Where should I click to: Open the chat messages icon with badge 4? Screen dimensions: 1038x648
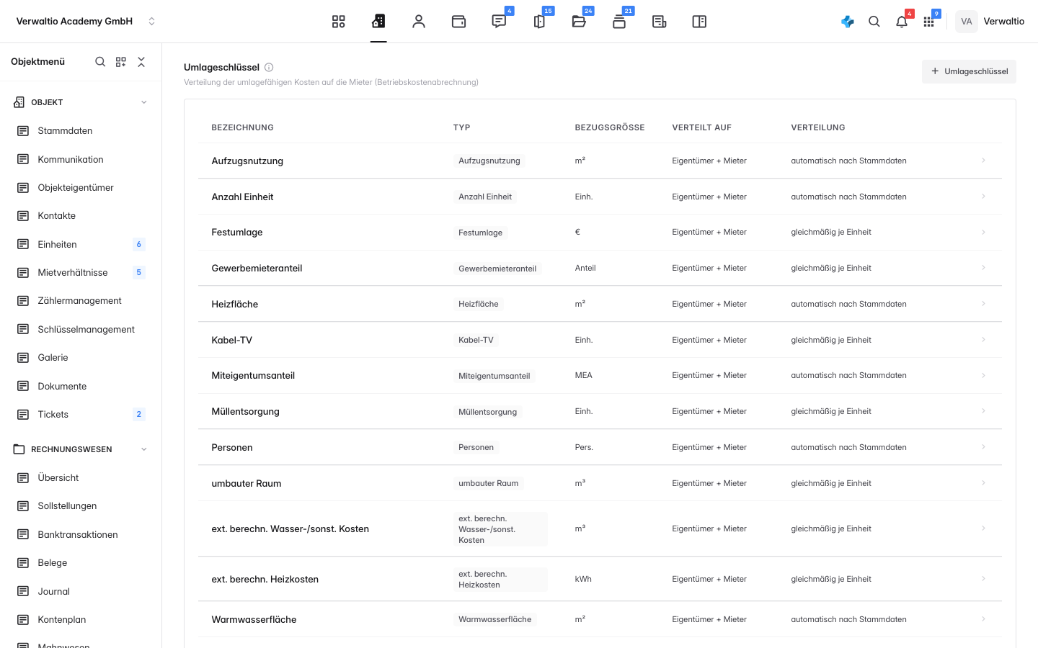click(x=499, y=22)
